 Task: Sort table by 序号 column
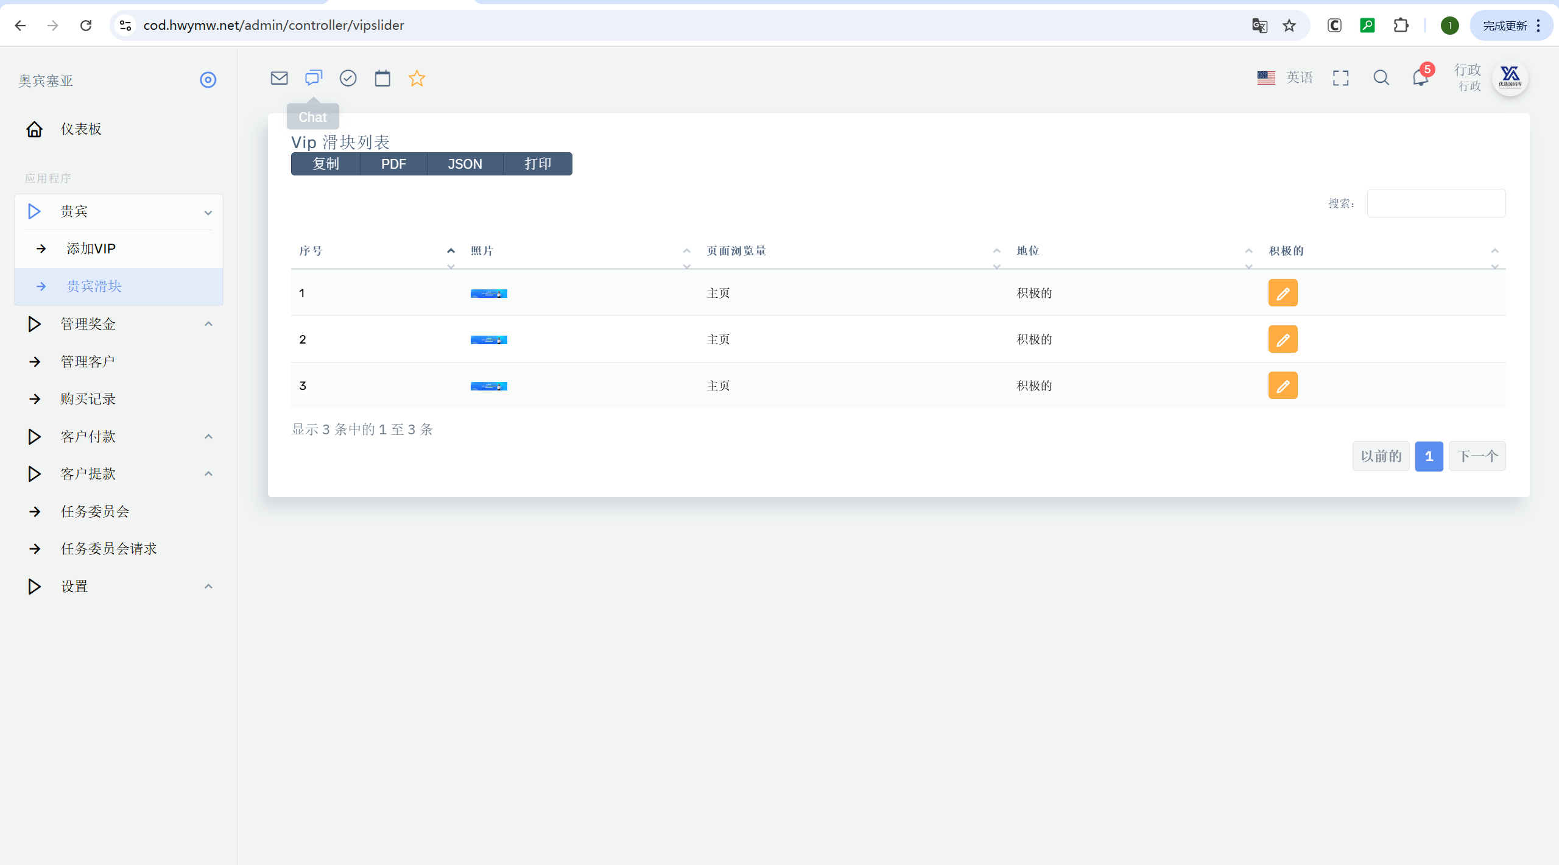(374, 251)
